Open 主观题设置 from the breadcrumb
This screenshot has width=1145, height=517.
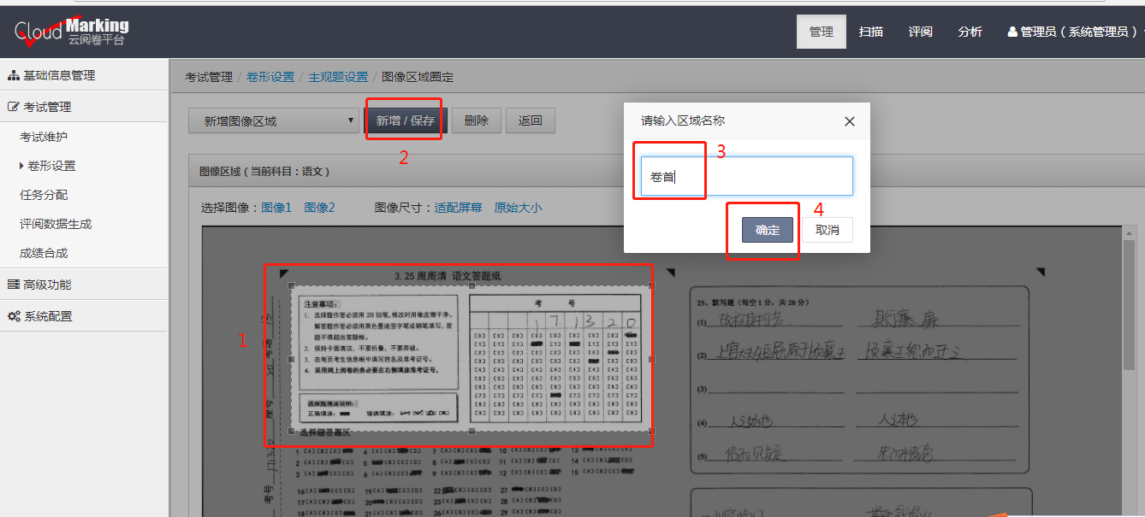[x=338, y=76]
